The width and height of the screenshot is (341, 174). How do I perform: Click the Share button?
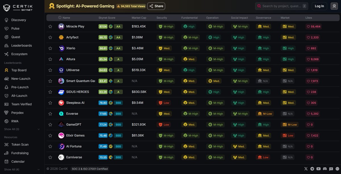pos(156,6)
